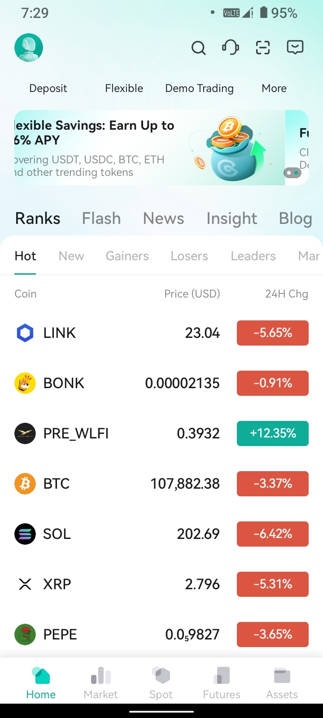This screenshot has width=323, height=718.
Task: Switch to the Flash tab
Action: [101, 219]
